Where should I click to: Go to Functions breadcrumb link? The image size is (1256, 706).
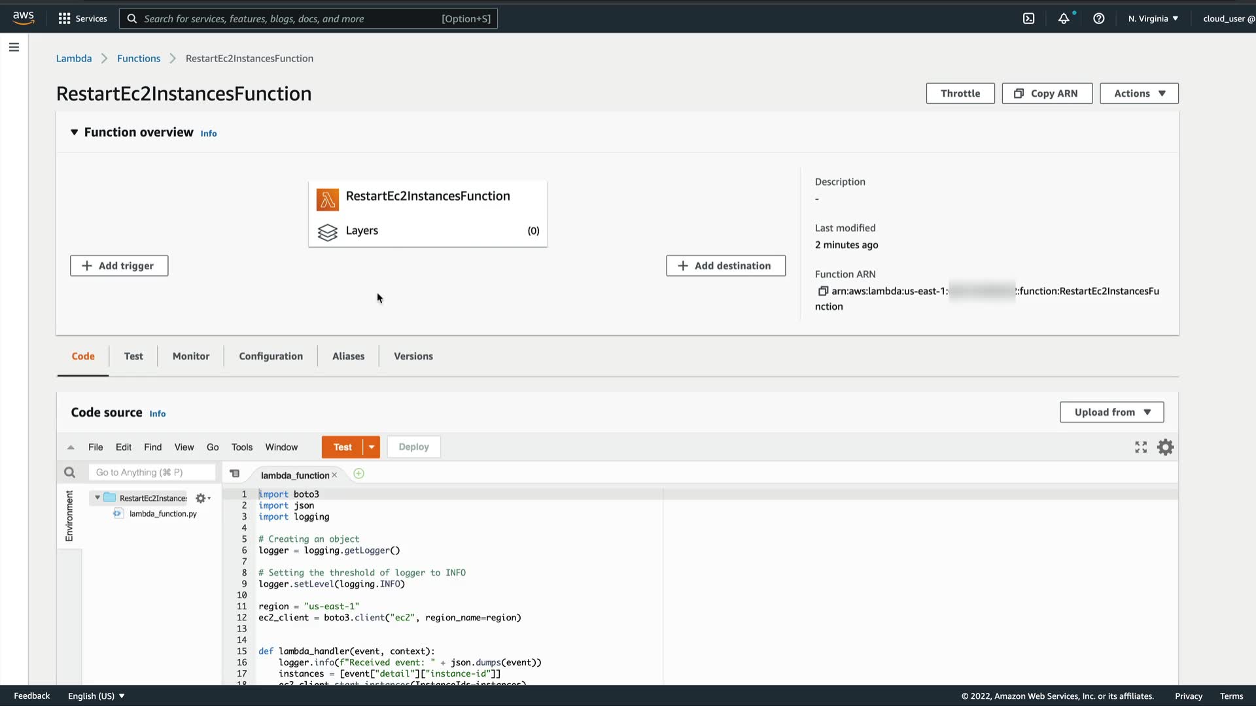pyautogui.click(x=139, y=58)
